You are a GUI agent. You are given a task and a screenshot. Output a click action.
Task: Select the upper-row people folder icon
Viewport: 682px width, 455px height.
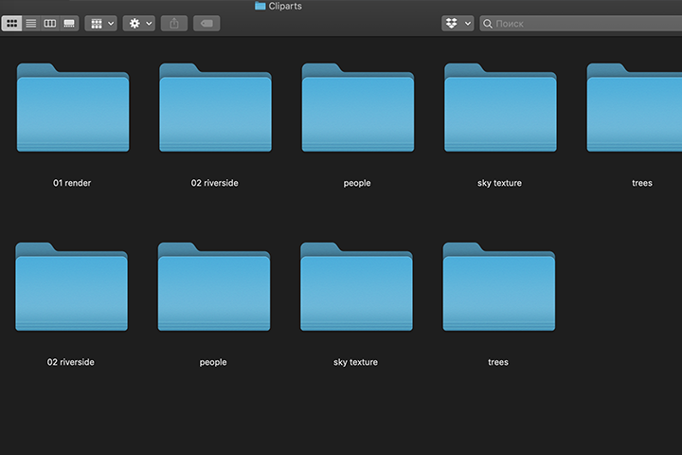click(358, 107)
